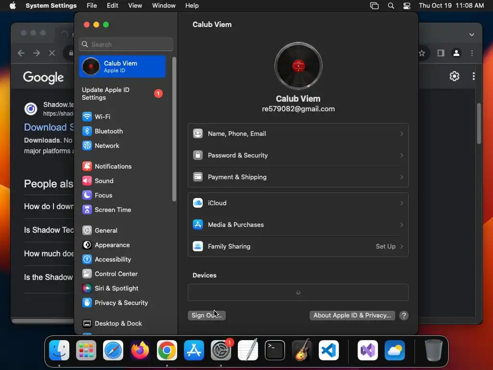Open Visual Studio from the Dock
The width and height of the screenshot is (493, 370).
click(x=368, y=350)
